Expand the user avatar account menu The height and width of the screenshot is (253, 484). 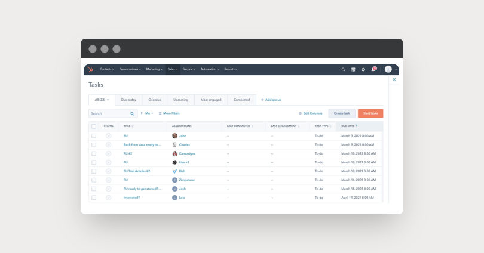(x=390, y=69)
